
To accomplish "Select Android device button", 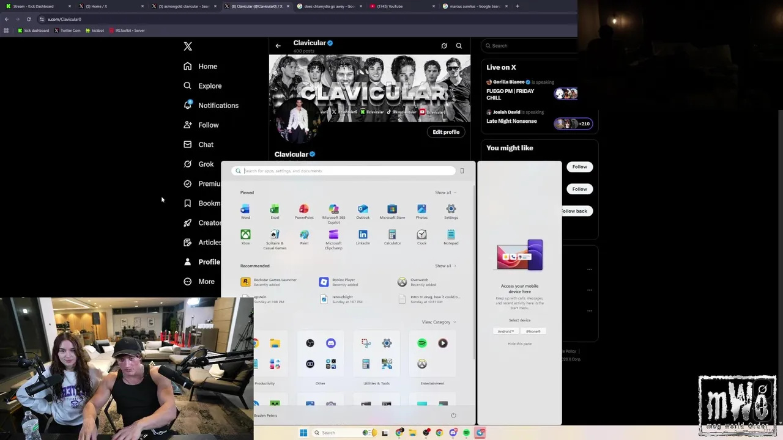I will pyautogui.click(x=506, y=331).
